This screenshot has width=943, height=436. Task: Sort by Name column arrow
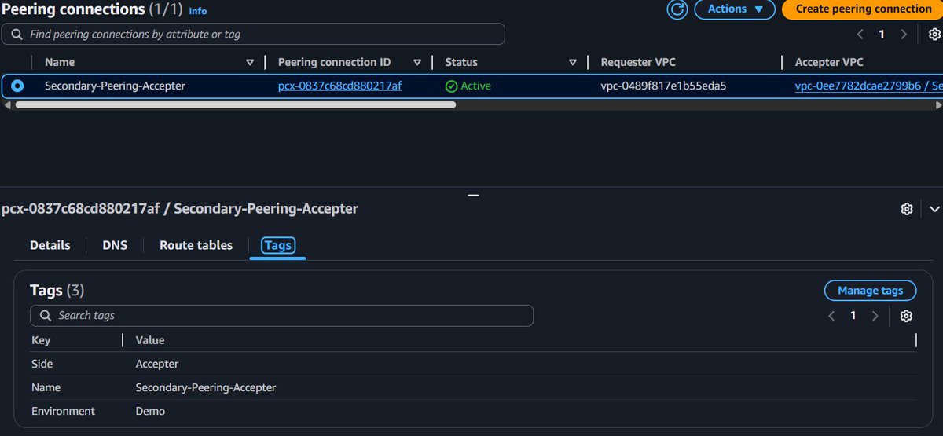click(x=250, y=62)
